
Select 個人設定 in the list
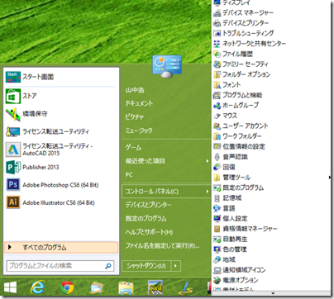[235, 219]
